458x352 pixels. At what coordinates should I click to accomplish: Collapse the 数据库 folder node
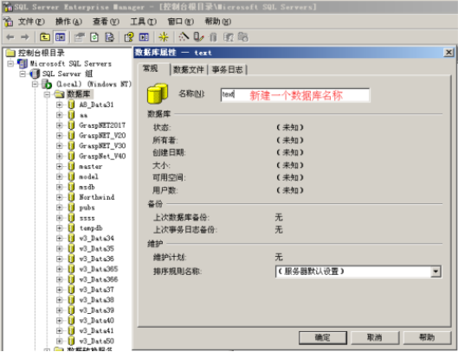click(47, 94)
